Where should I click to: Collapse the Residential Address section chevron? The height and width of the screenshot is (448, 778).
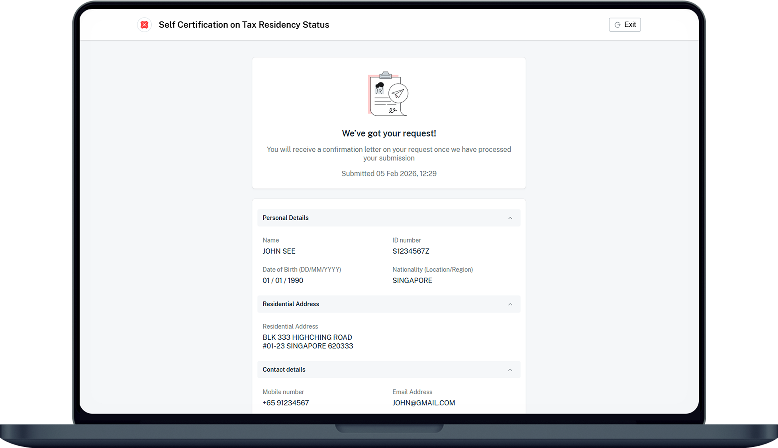tap(510, 304)
